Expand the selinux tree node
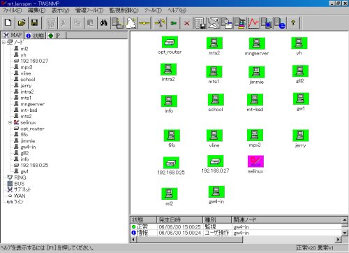The image size is (349, 253). [x=10, y=122]
